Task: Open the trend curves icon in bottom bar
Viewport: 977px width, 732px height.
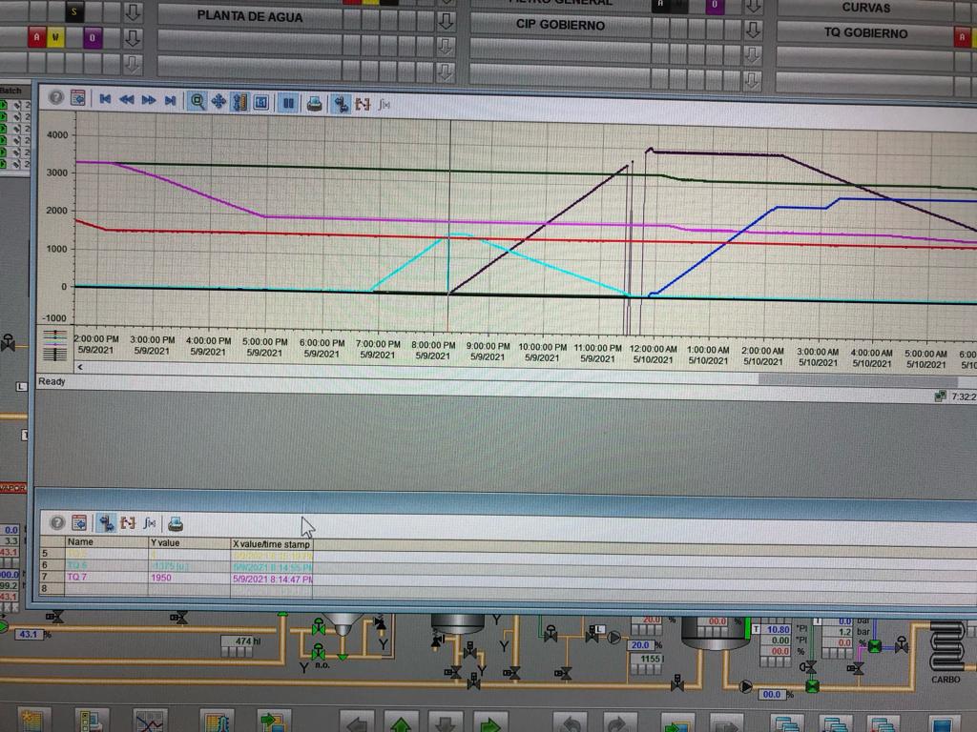Action: coord(149,722)
